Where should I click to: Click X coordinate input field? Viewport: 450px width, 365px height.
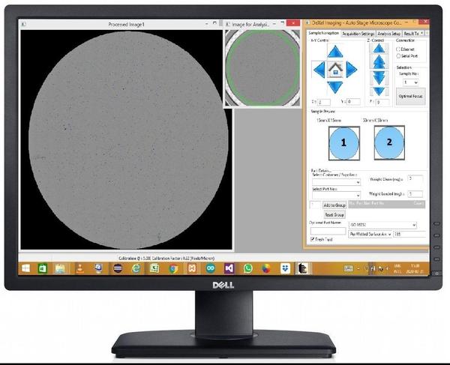pyautogui.click(x=324, y=102)
